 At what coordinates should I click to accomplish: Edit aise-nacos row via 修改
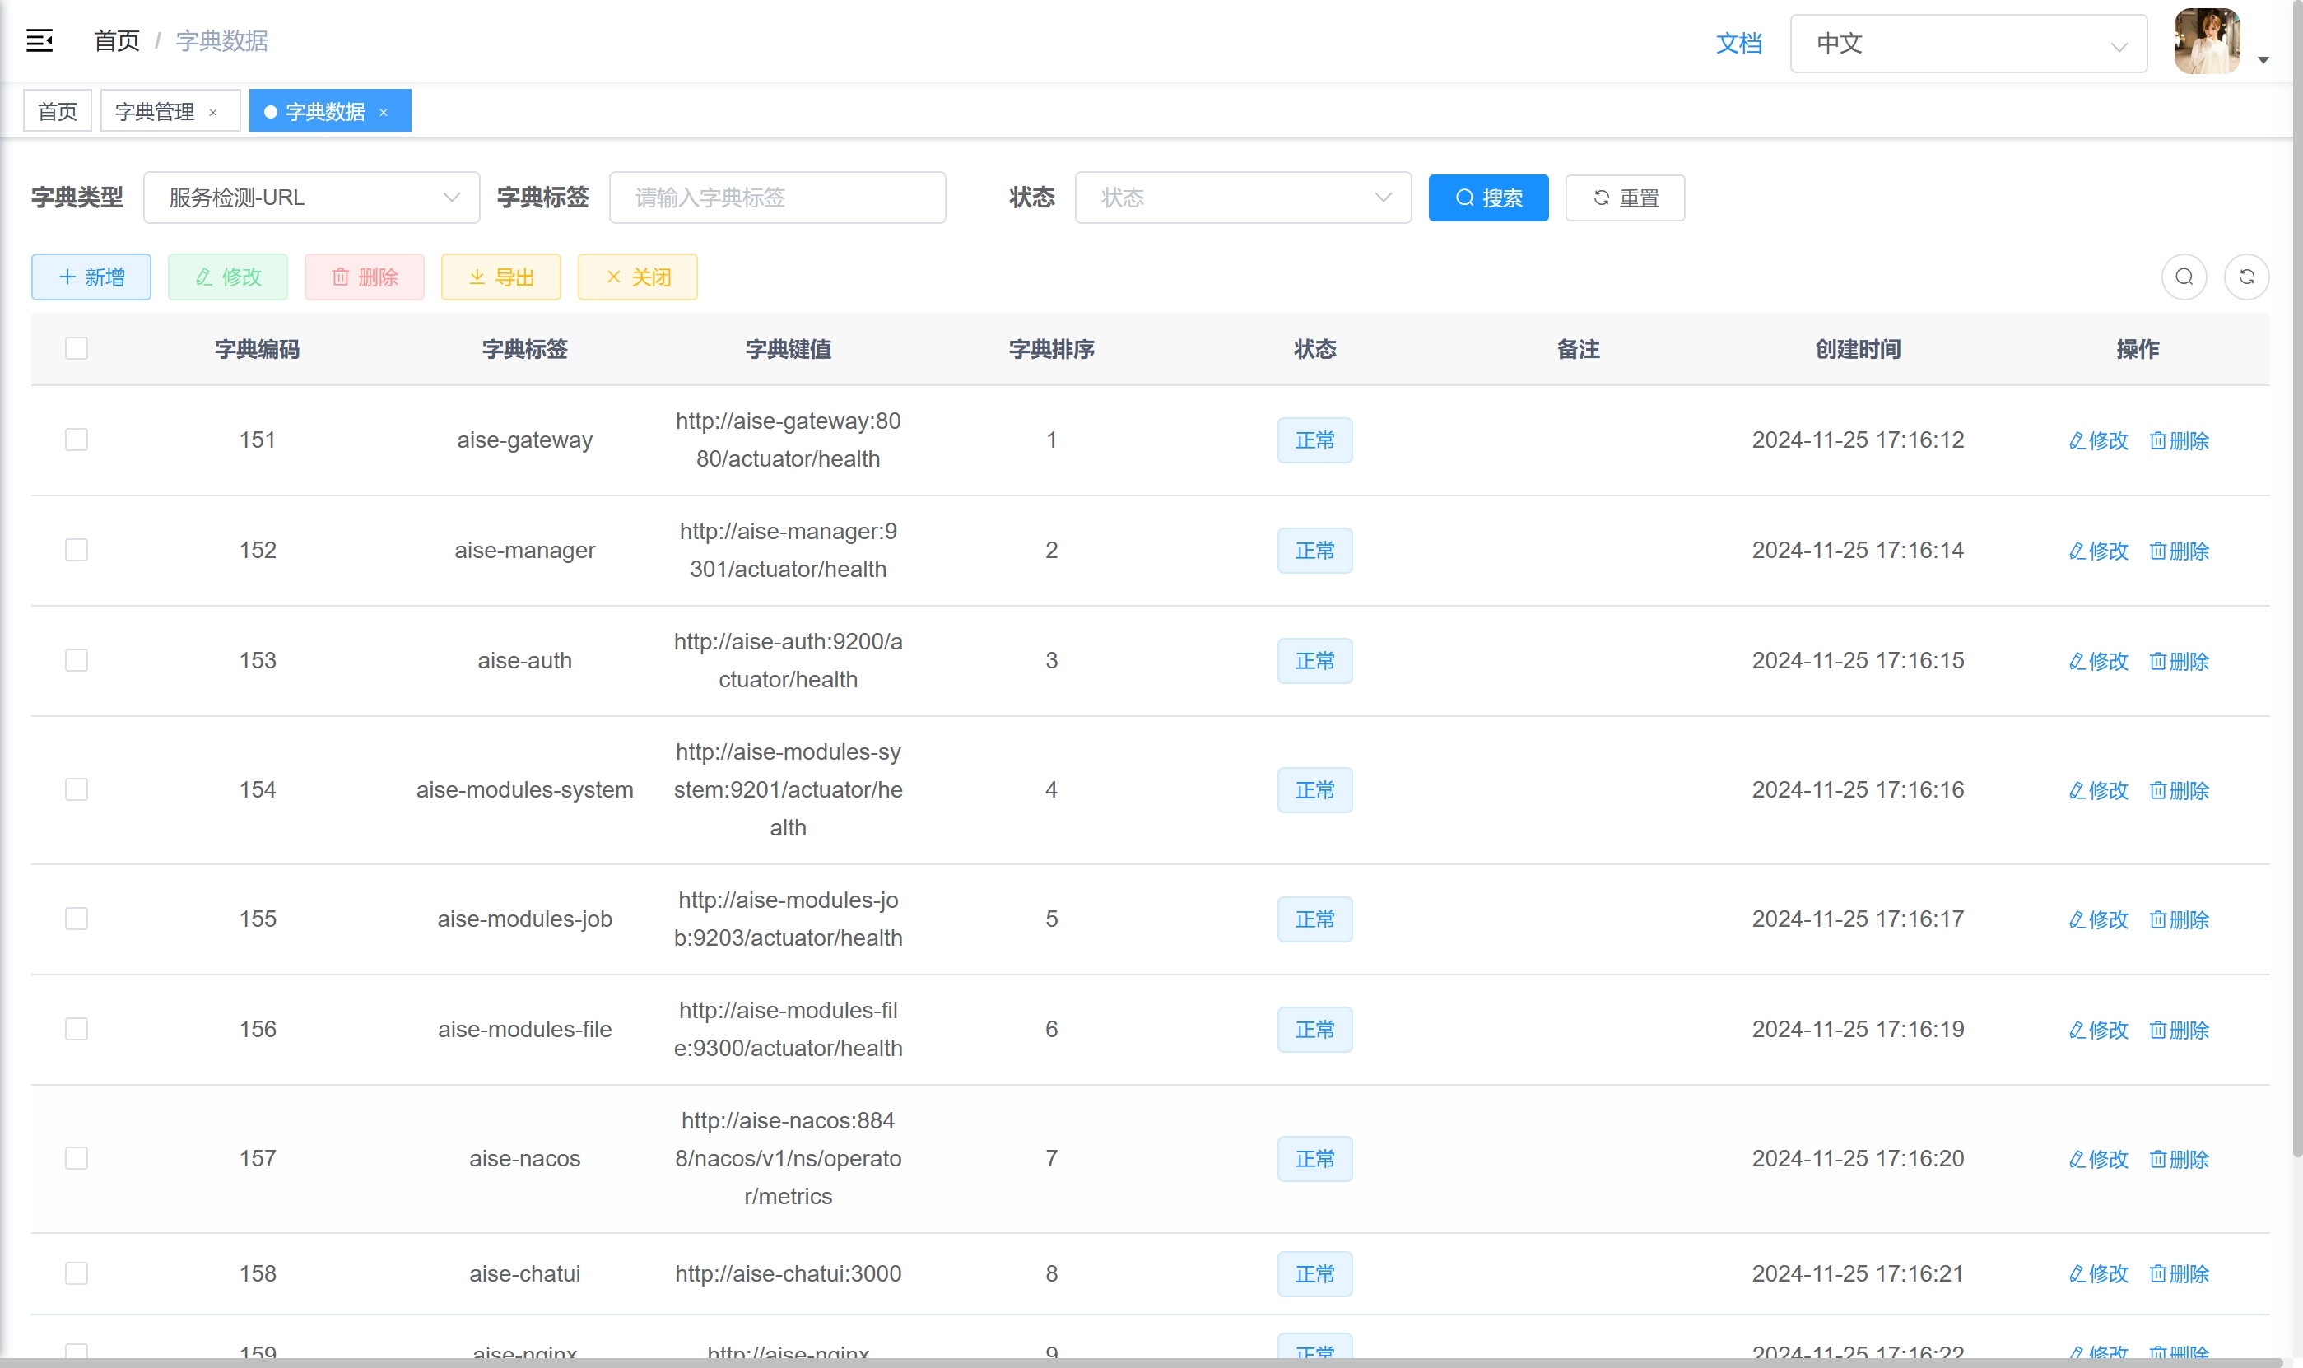point(2098,1160)
